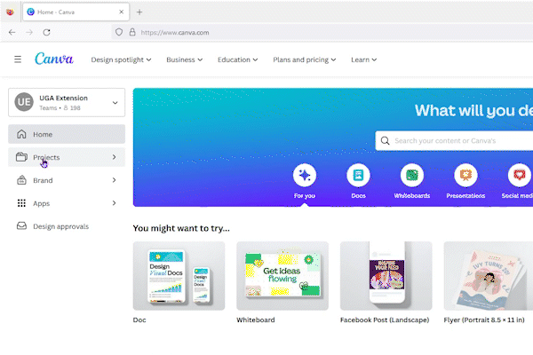
Task: Click the UGA Extension team name
Action: (63, 98)
